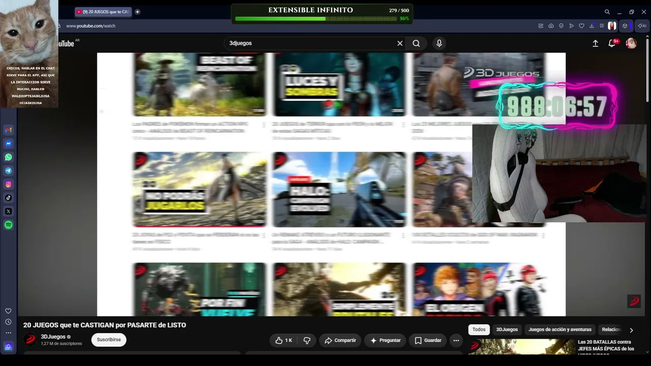
Task: Open Spotify in the browser sidebar
Action: pos(8,225)
